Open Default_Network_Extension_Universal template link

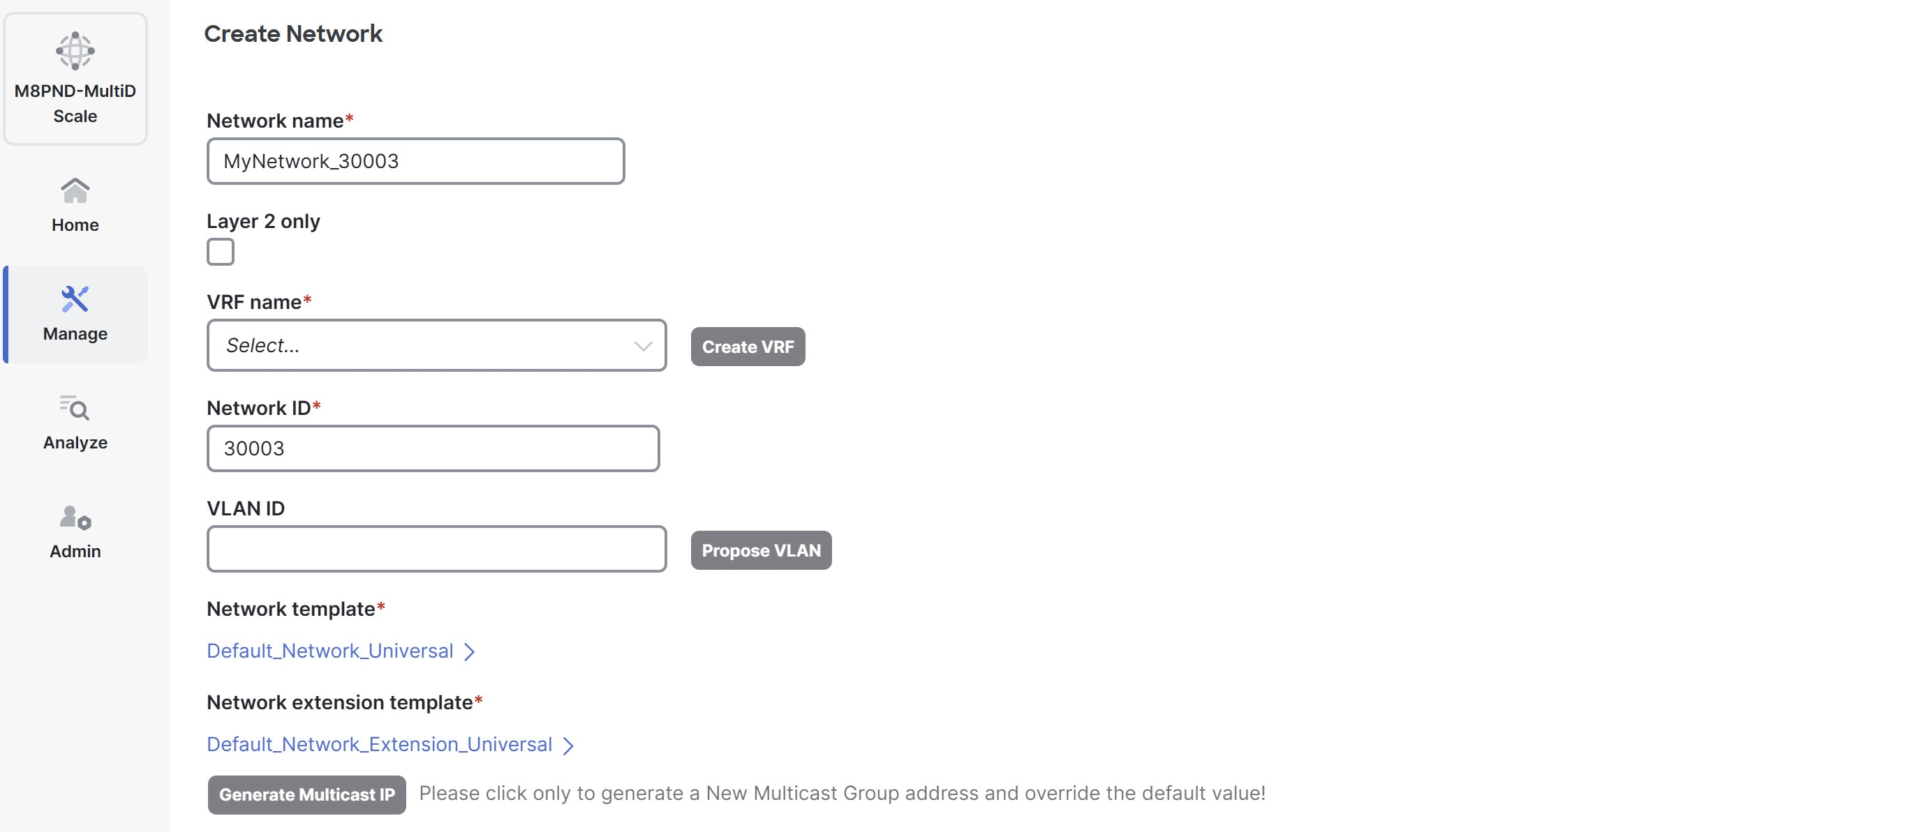pos(379,744)
